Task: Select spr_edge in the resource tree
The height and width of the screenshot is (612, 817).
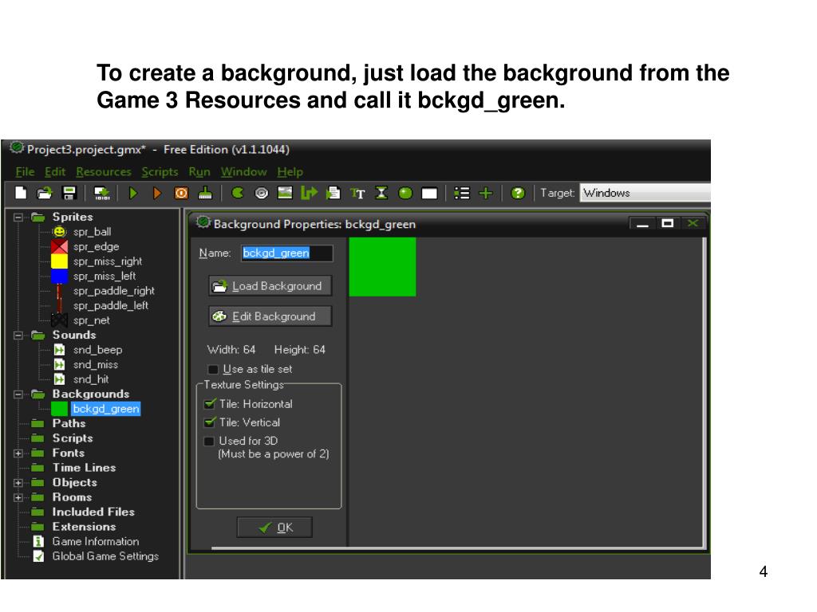Action: click(x=97, y=247)
